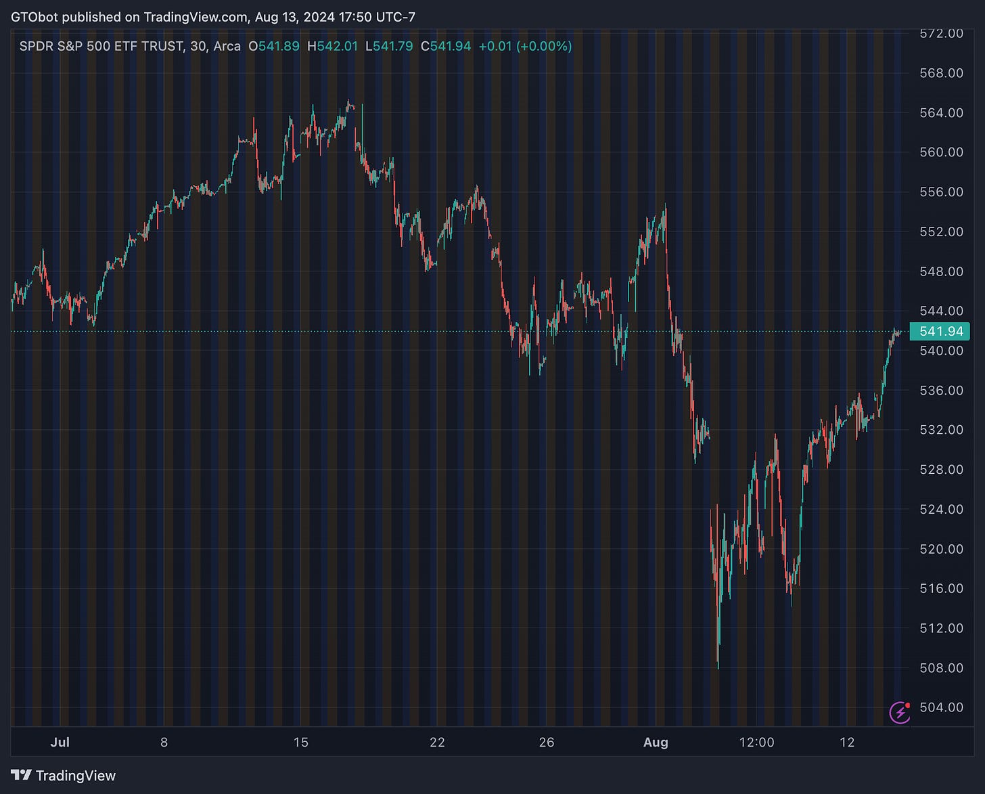
Task: Click the 532.00 price axis label
Action: pyautogui.click(x=941, y=429)
